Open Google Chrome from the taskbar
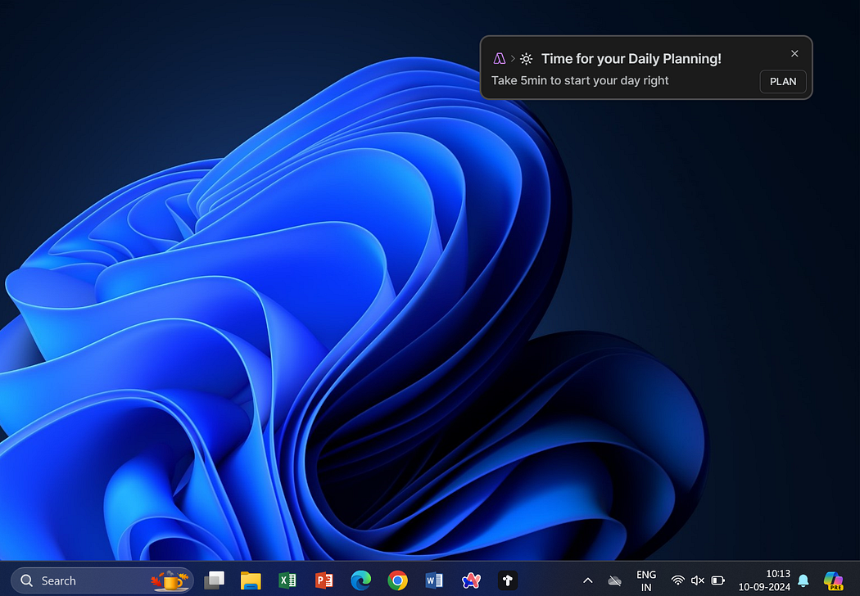Image resolution: width=860 pixels, height=596 pixels. (397, 580)
